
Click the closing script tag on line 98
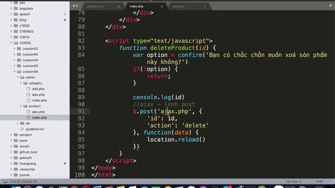[x=121, y=161]
